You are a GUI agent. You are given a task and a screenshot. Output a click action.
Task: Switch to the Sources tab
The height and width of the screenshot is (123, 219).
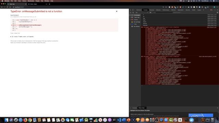[x=152, y=10]
